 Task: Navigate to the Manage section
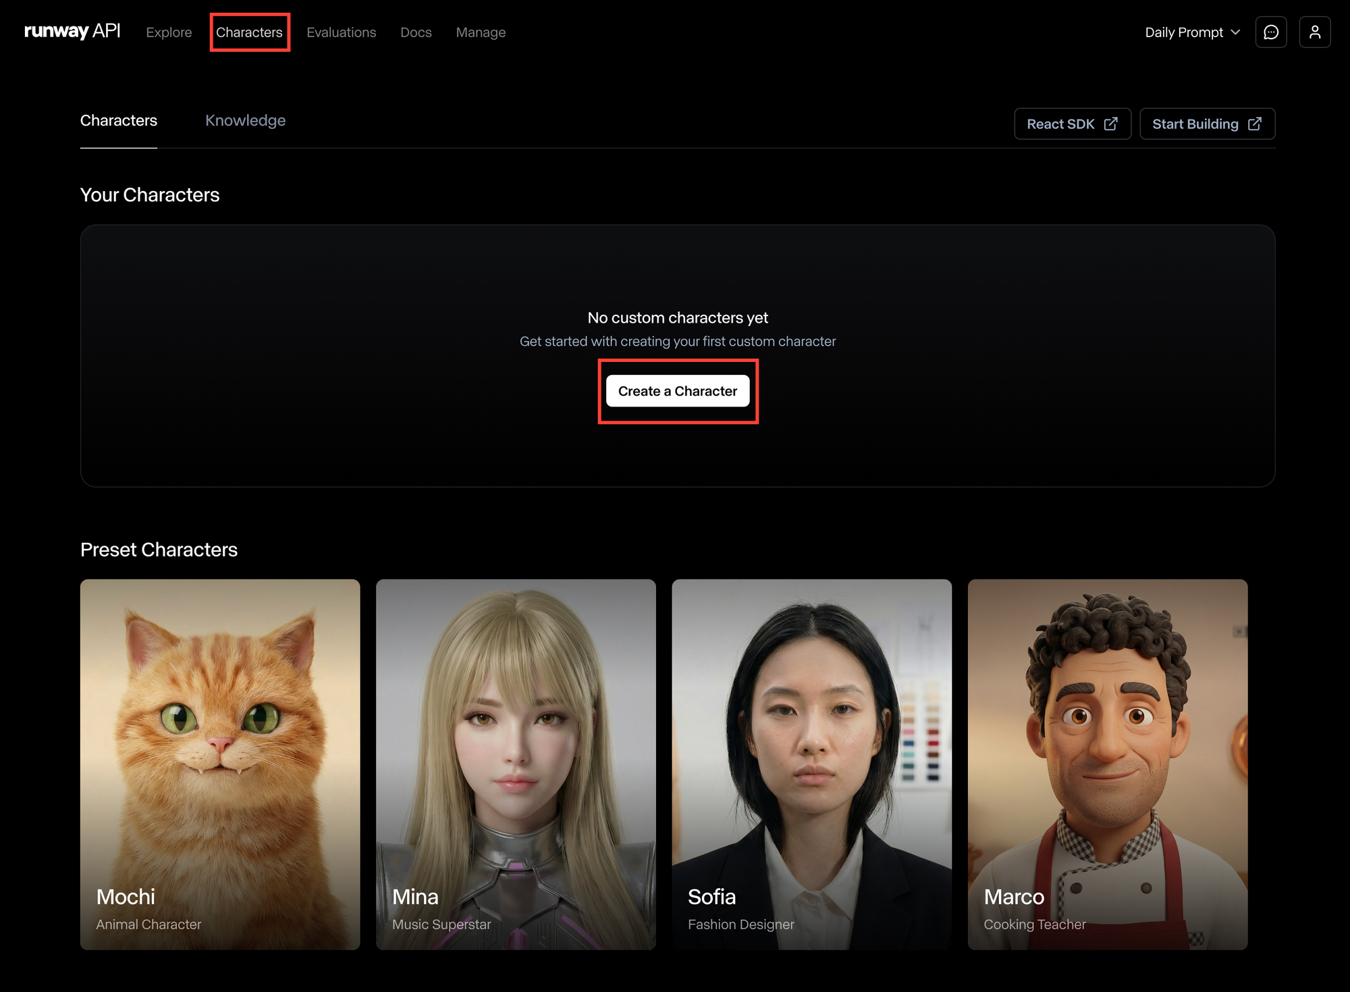tap(481, 32)
